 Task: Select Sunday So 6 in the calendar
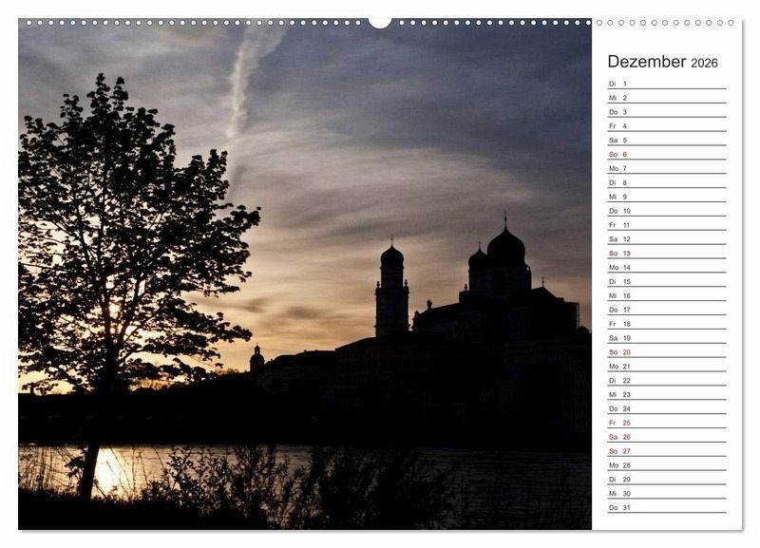pyautogui.click(x=666, y=154)
